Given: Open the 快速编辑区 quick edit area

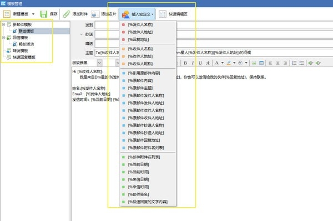Looking at the screenshot, I should click(x=173, y=14).
